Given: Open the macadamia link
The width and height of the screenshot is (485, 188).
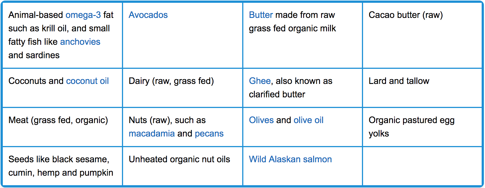Looking at the screenshot, I should [152, 133].
